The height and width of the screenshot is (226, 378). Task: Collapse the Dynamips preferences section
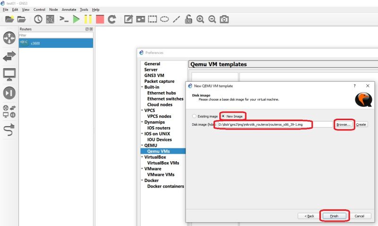pyautogui.click(x=142, y=122)
